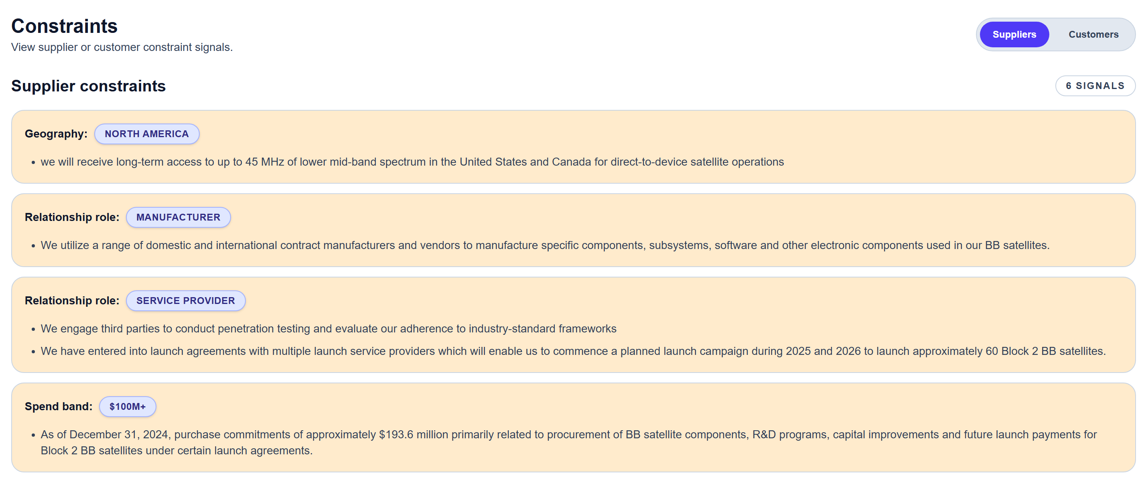This screenshot has width=1146, height=480.
Task: Click the Geography label
Action: tap(56, 134)
